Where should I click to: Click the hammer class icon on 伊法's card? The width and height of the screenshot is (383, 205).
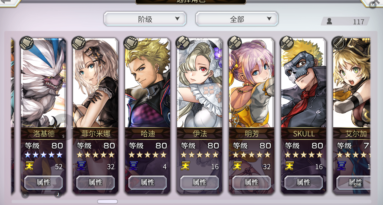[183, 43]
